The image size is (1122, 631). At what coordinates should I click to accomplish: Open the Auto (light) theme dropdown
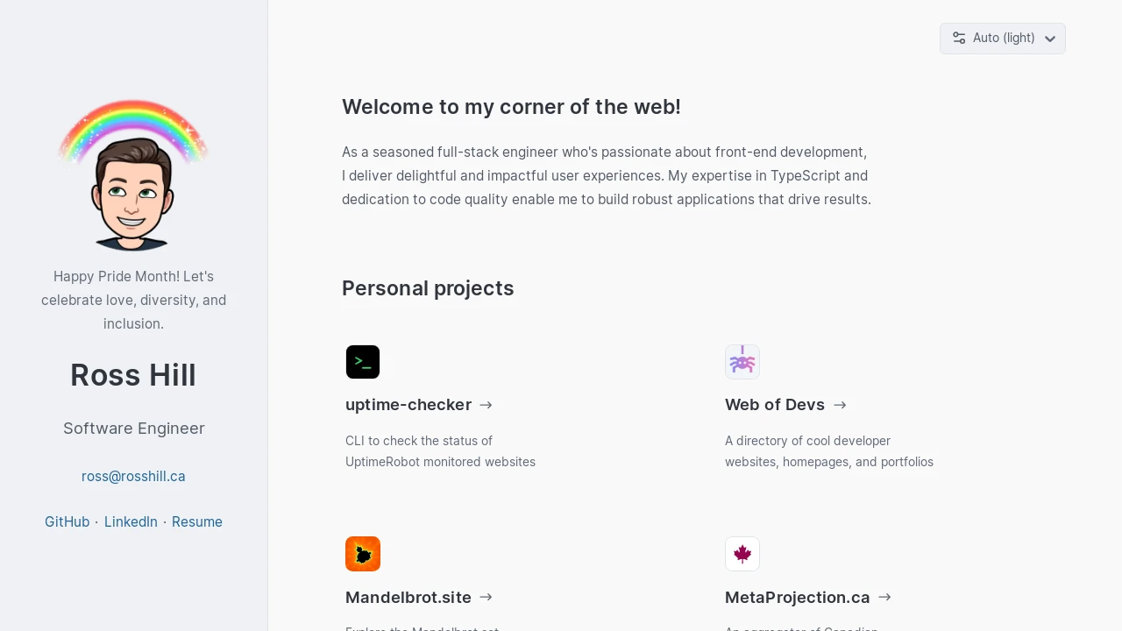[x=1003, y=39]
